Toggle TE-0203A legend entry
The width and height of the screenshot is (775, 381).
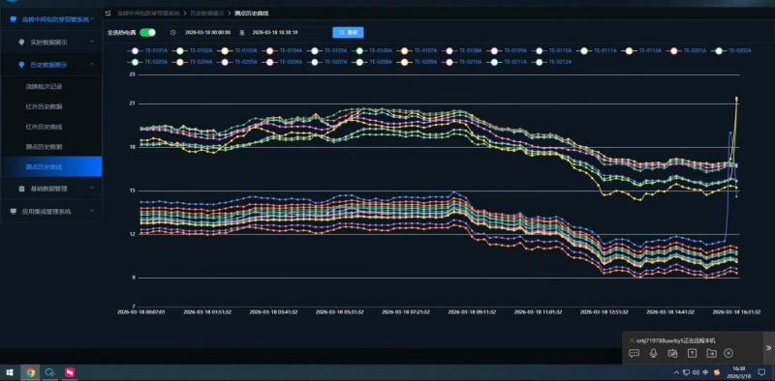click(x=148, y=62)
